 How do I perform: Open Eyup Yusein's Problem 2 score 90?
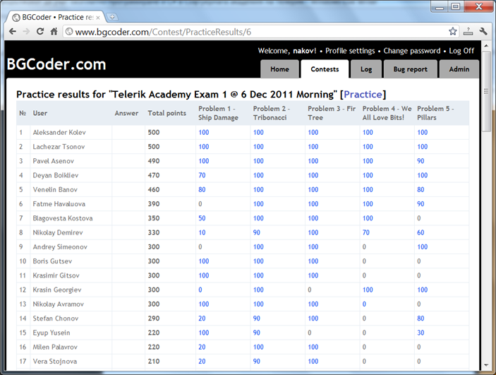[x=257, y=333]
